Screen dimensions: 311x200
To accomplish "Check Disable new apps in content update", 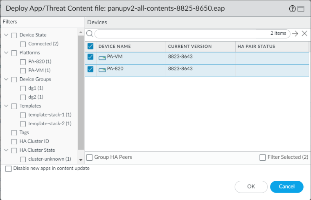I will tap(9, 169).
